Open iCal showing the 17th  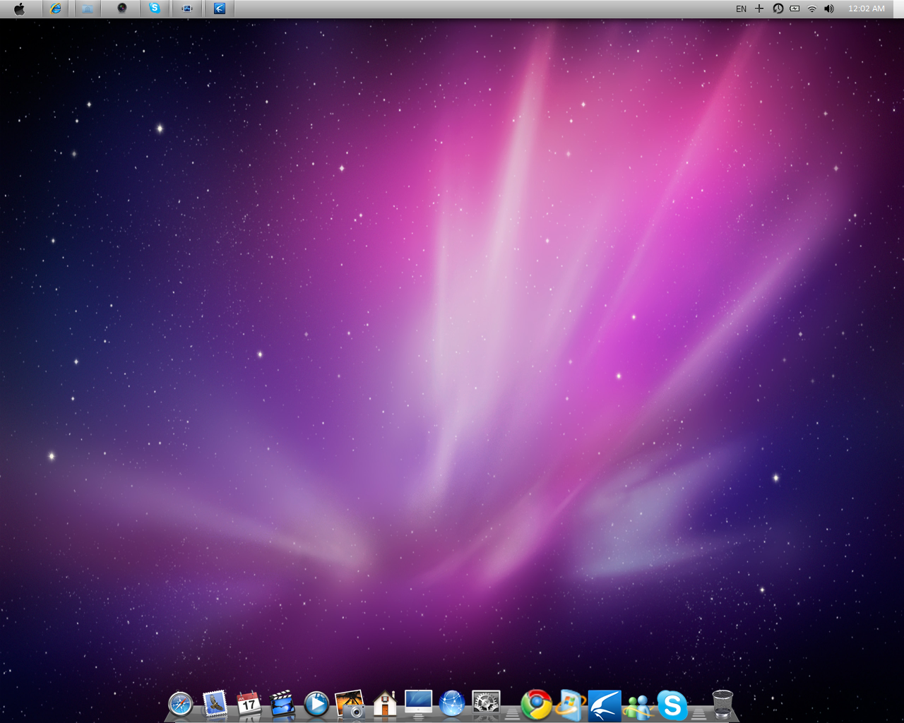click(x=248, y=705)
